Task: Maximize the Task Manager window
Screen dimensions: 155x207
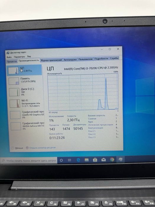Action: (110, 49)
